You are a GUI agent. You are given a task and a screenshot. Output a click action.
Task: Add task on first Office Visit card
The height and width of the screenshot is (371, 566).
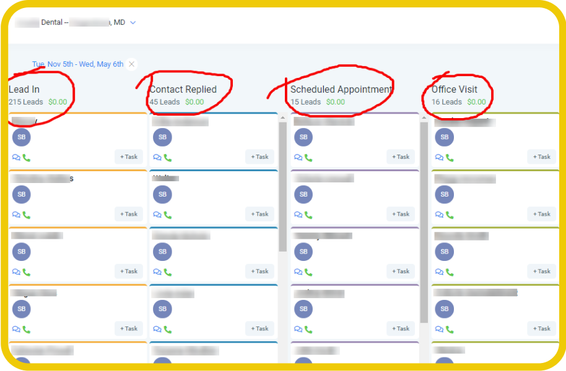click(541, 157)
